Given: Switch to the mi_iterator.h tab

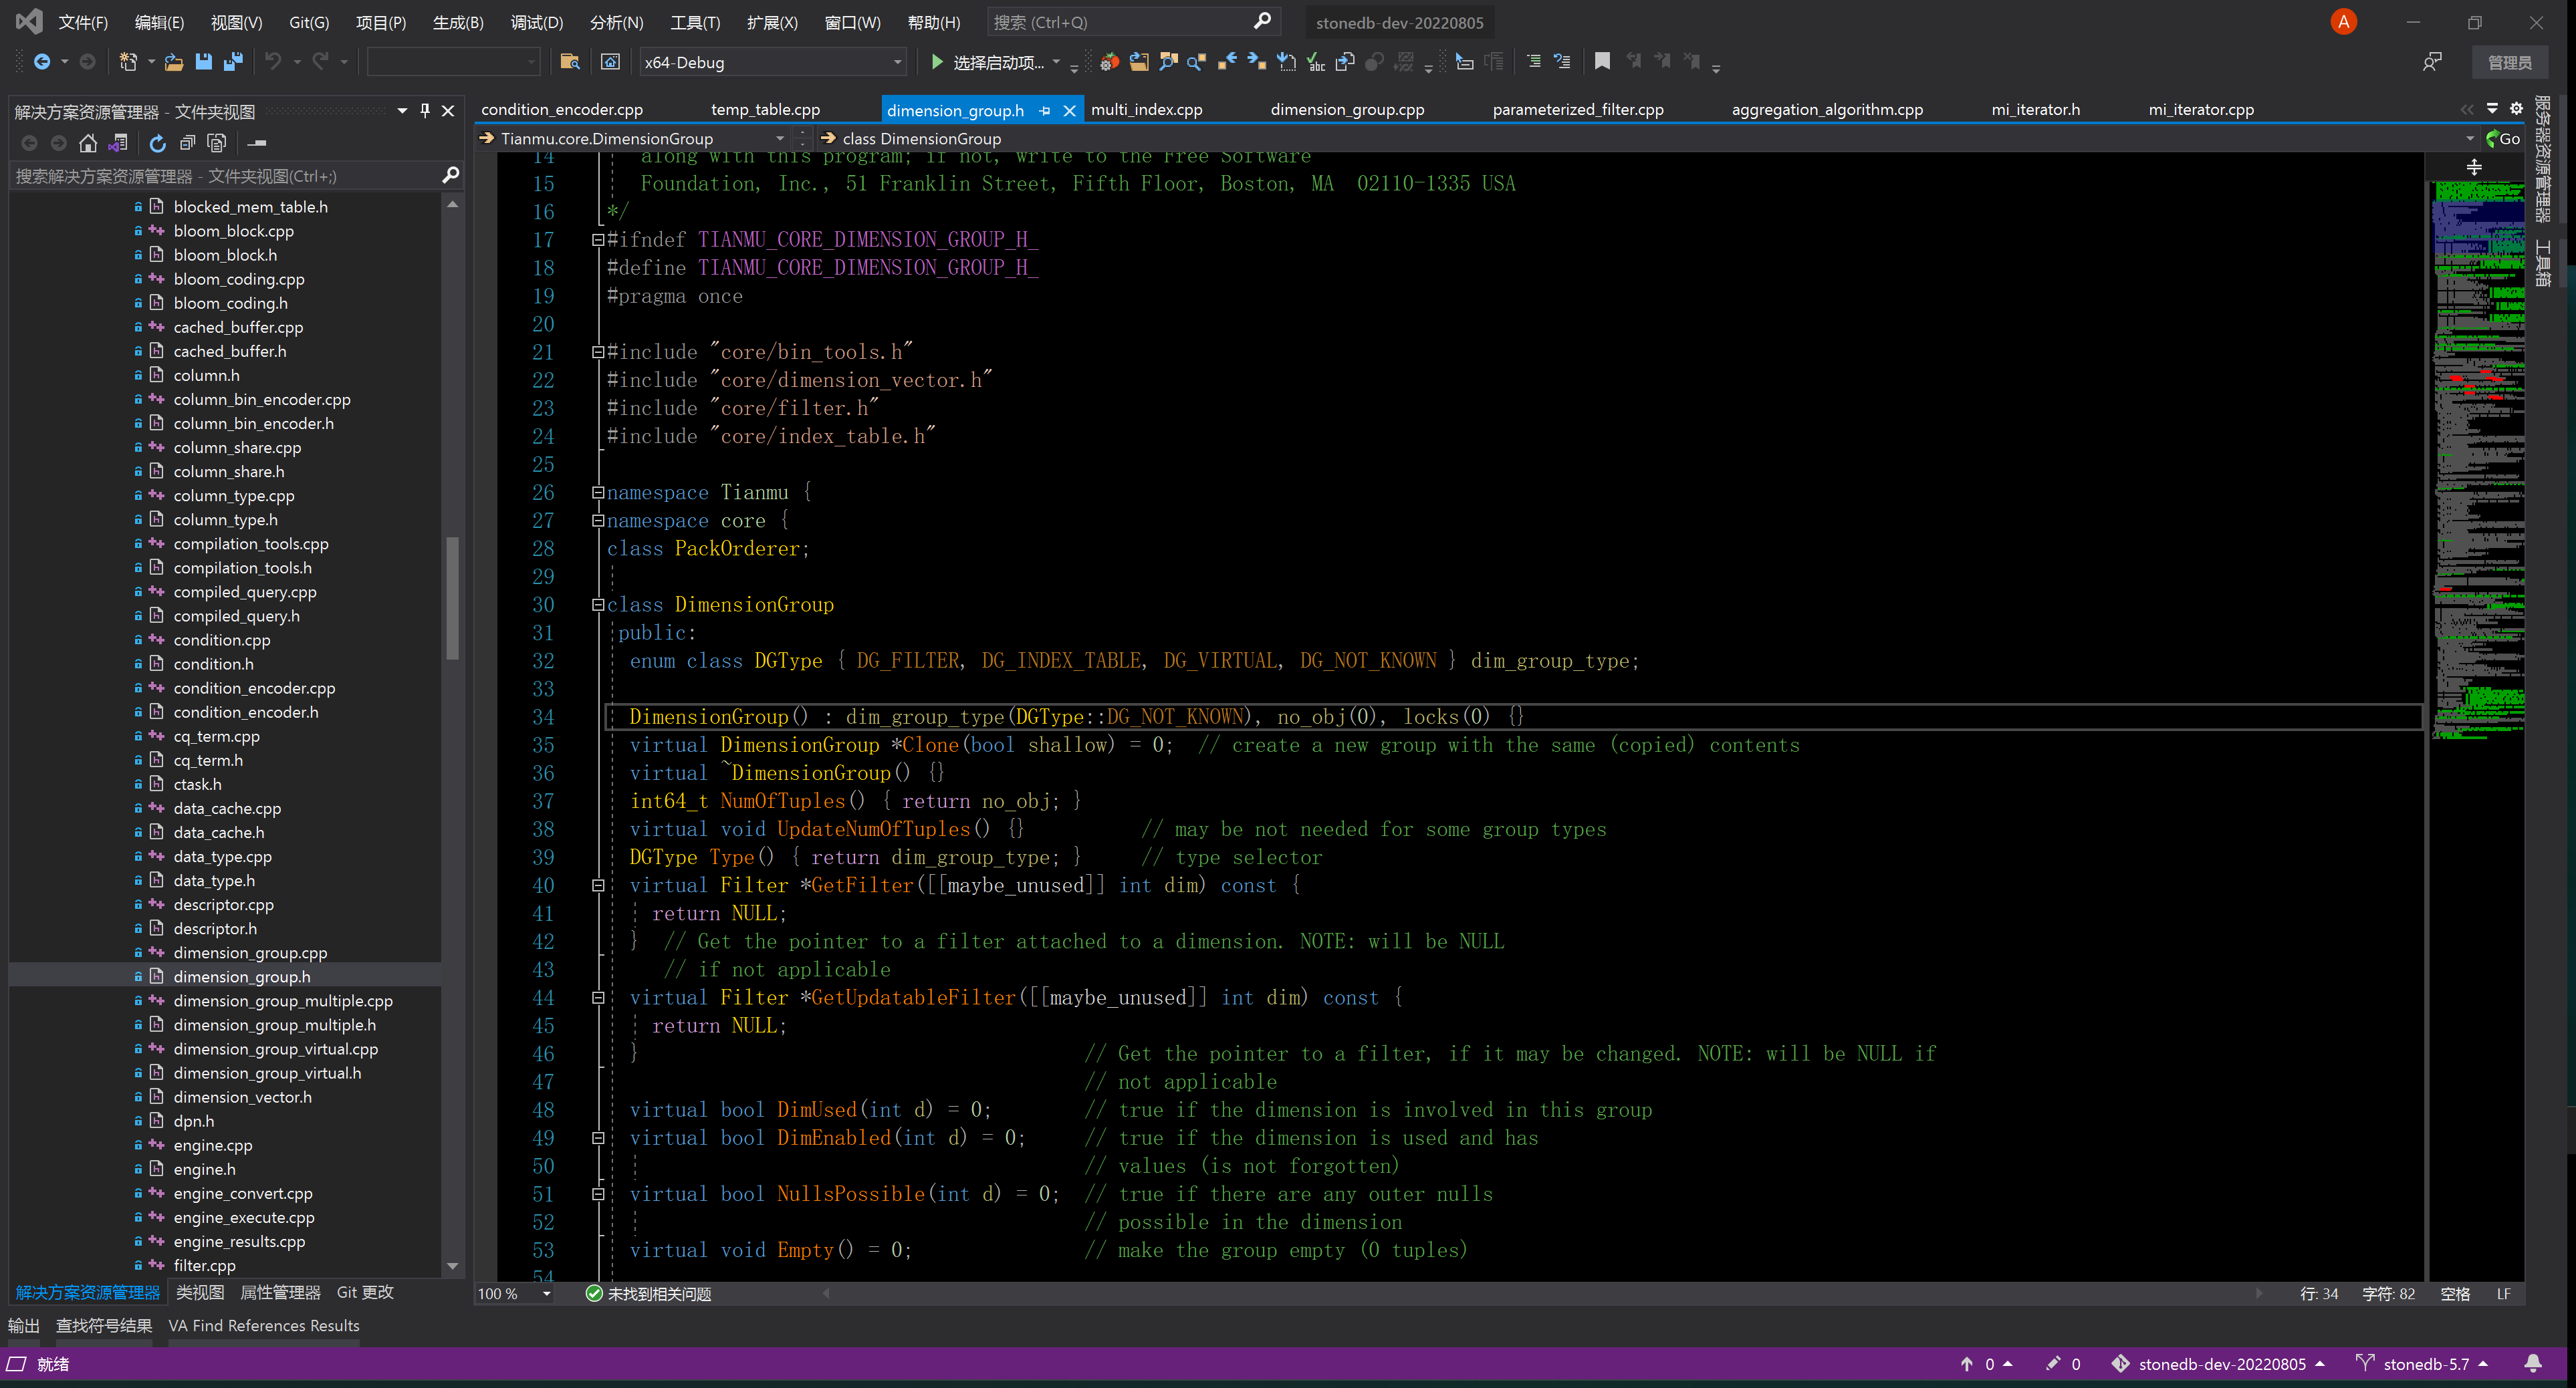Looking at the screenshot, I should pyautogui.click(x=2035, y=110).
